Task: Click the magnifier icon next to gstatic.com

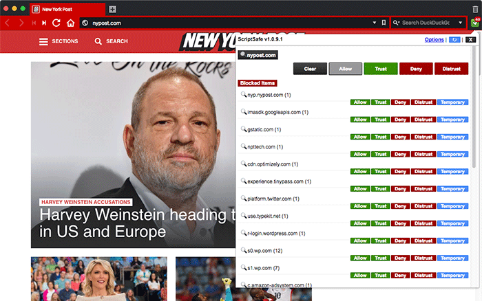Action: [243, 129]
